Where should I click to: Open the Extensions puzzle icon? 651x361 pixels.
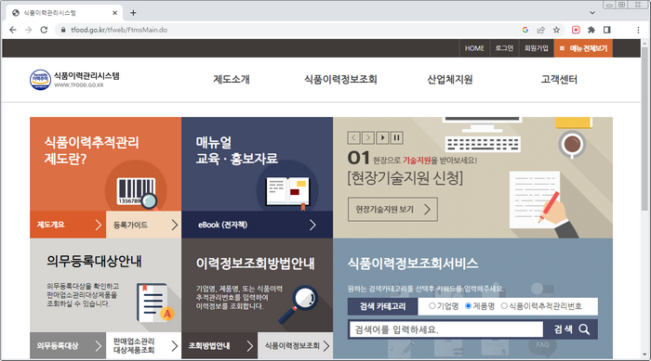tap(591, 30)
